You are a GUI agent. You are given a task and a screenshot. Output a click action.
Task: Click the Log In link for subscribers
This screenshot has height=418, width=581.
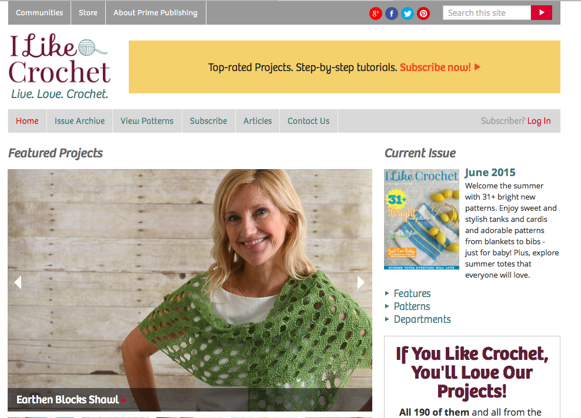[x=539, y=121]
